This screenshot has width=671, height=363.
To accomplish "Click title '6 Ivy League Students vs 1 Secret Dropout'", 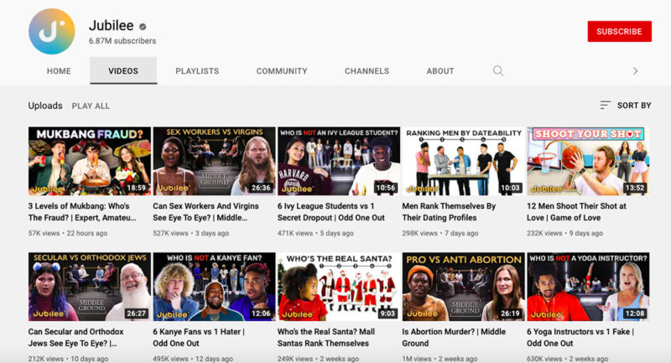I will click(330, 211).
